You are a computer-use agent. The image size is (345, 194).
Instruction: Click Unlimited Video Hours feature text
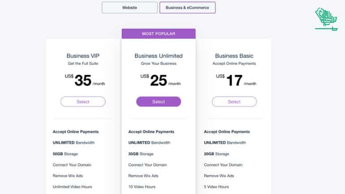(73, 187)
